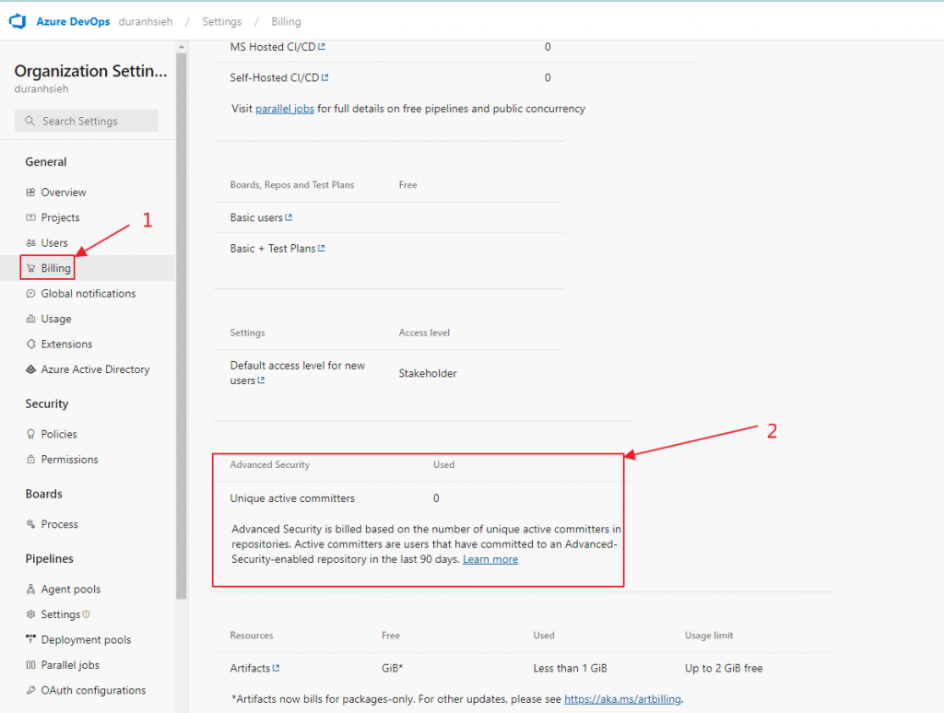Click the Users people icon
Viewport: 944px width, 713px height.
30,243
